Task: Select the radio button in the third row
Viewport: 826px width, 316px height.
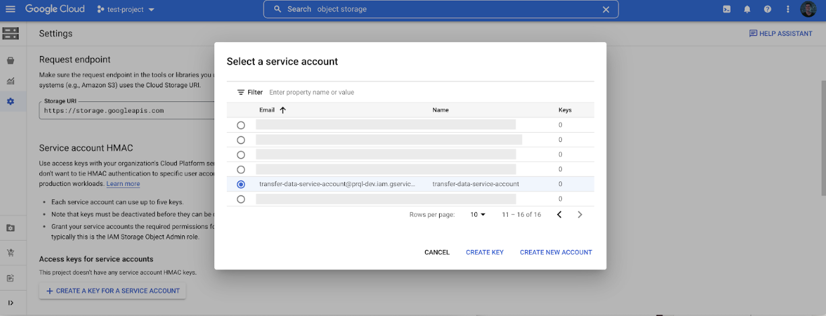Action: click(x=241, y=155)
